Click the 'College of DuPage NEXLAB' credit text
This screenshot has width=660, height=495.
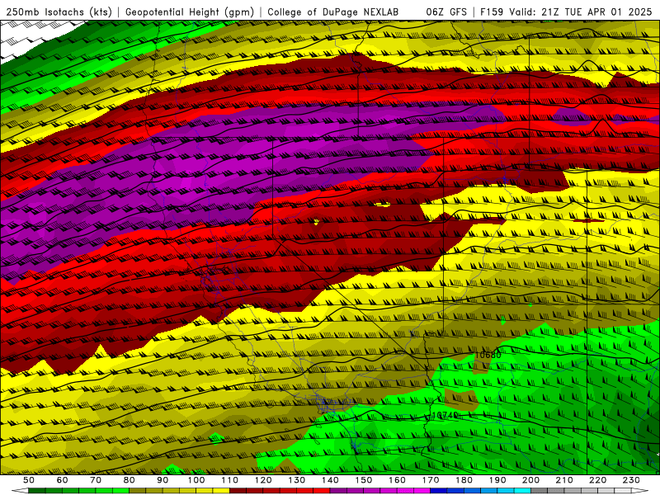click(x=333, y=12)
